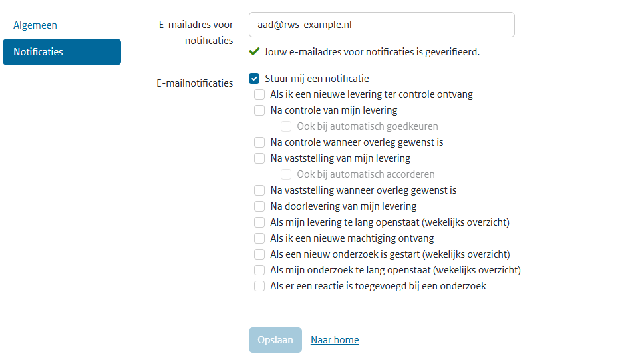Enable 'Na controle wanneer overleg gewenst is'
626x358 pixels.
[x=259, y=142]
